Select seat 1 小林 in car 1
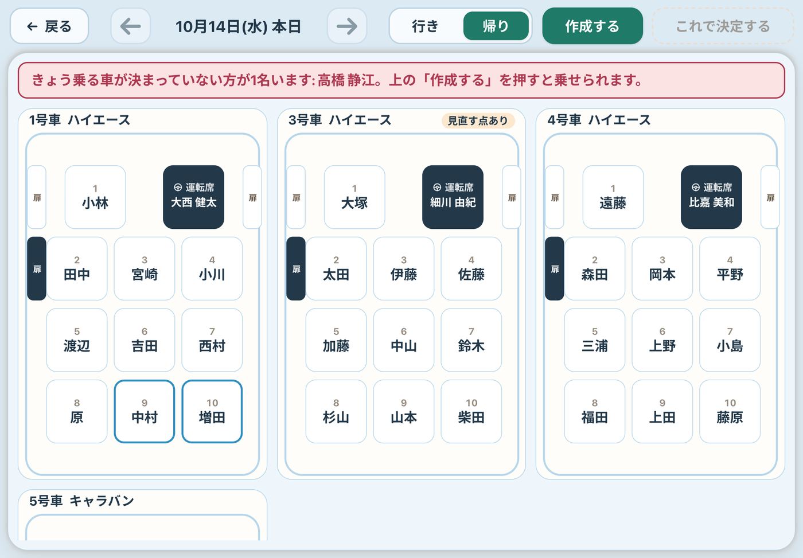This screenshot has height=558, width=803. 95,197
